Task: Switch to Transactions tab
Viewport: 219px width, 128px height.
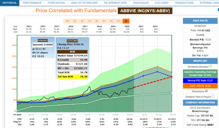Action: coord(184,3)
